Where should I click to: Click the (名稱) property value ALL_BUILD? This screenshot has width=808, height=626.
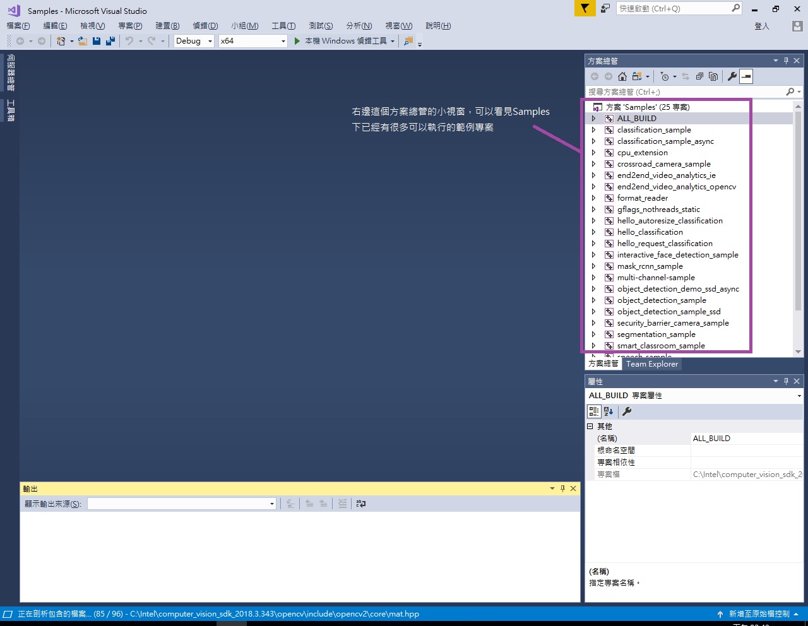(747, 439)
